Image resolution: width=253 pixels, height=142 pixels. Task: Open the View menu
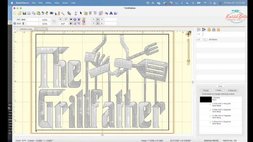[x=57, y=3]
